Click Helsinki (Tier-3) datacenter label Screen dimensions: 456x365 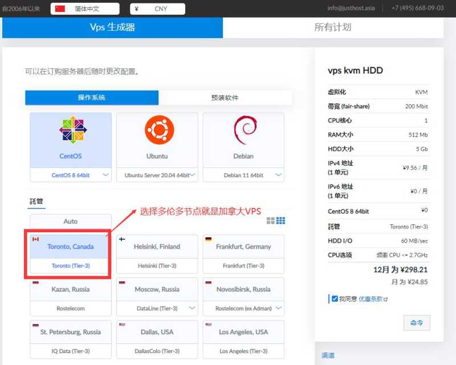pyautogui.click(x=157, y=265)
